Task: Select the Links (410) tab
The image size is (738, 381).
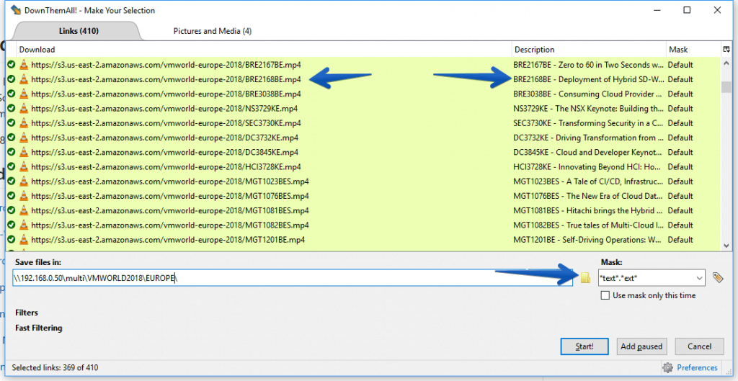Action: coord(78,31)
